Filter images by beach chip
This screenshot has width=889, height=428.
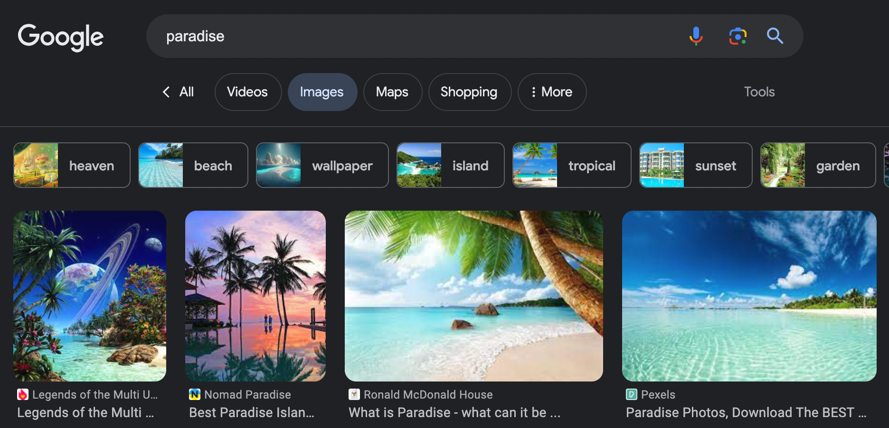(193, 165)
